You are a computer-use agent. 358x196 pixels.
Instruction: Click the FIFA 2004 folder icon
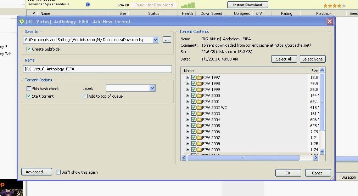[199, 120]
